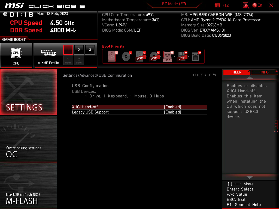Select the Legacy USB Support row
Image resolution: width=279 pixels, height=209 pixels.
(x=139, y=112)
